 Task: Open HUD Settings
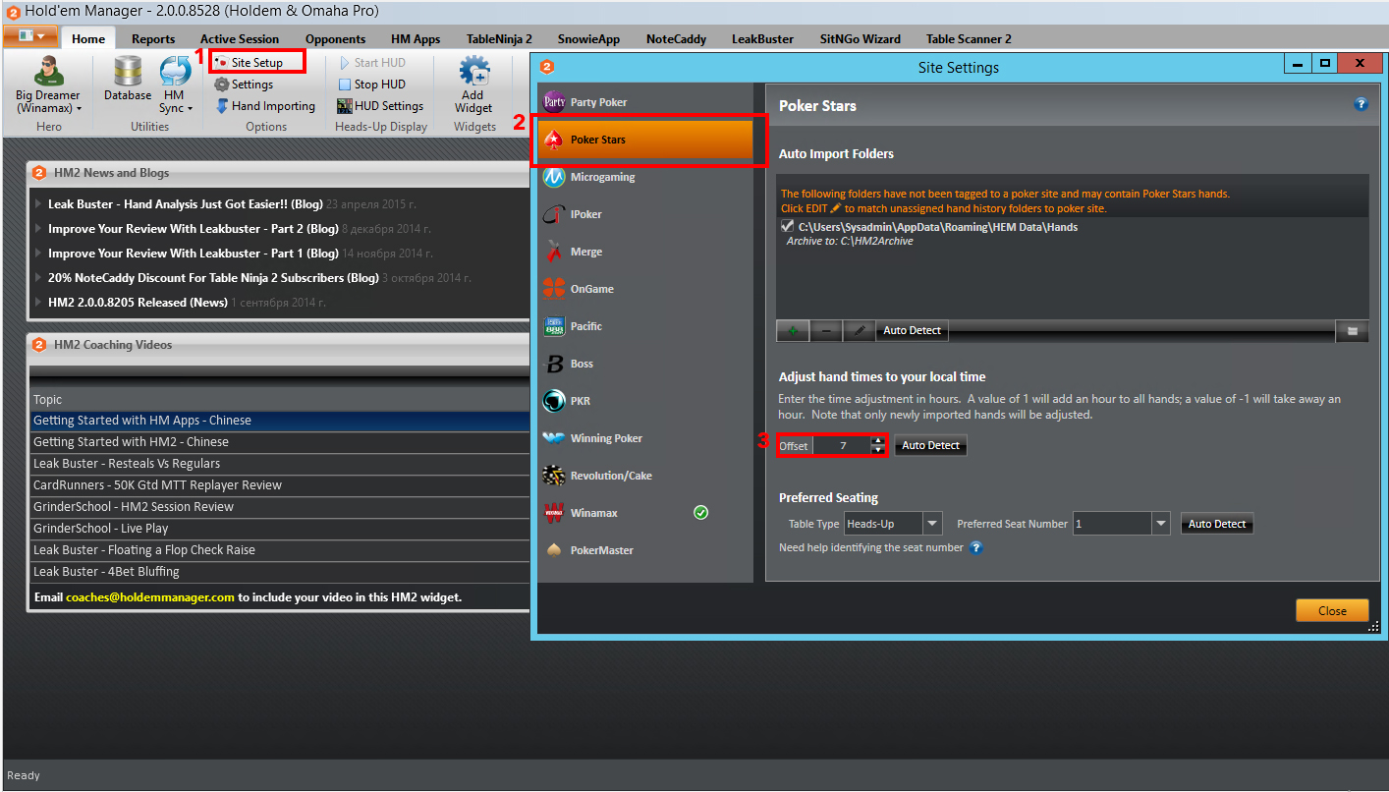click(380, 106)
